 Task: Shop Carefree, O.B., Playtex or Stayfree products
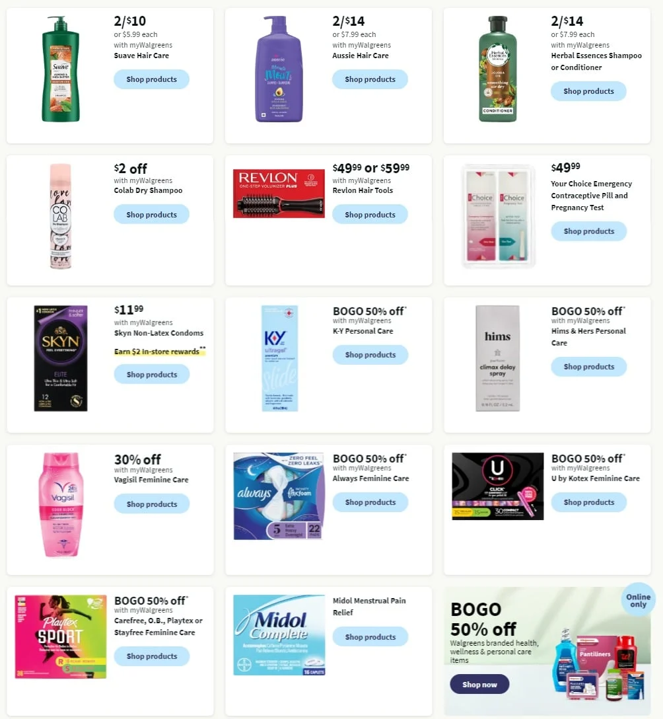[152, 656]
